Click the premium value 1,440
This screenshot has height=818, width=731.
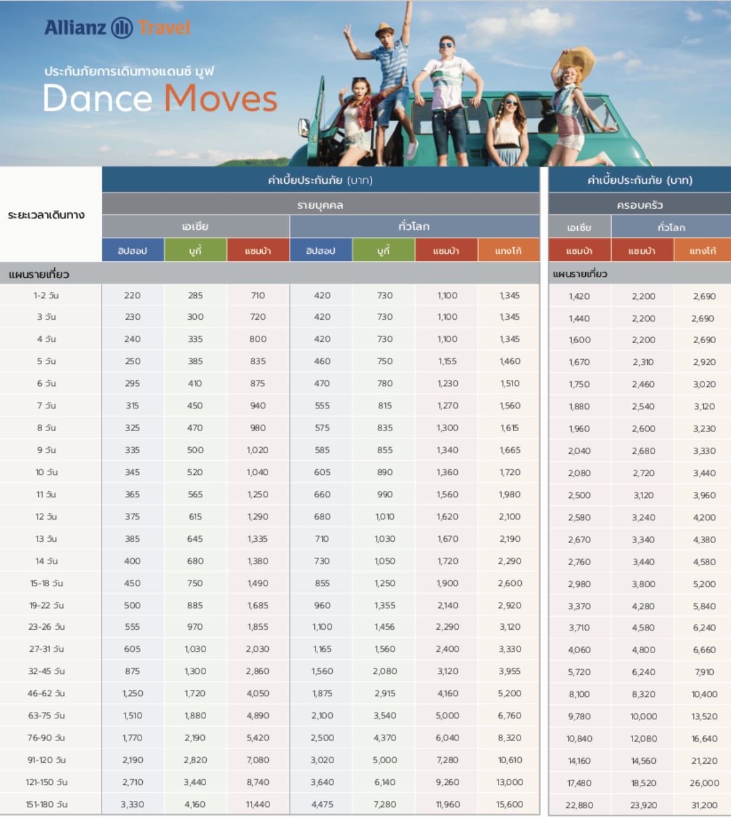(579, 319)
